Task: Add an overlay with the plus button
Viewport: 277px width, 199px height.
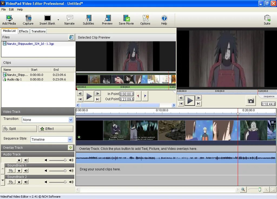Action: click(71, 147)
